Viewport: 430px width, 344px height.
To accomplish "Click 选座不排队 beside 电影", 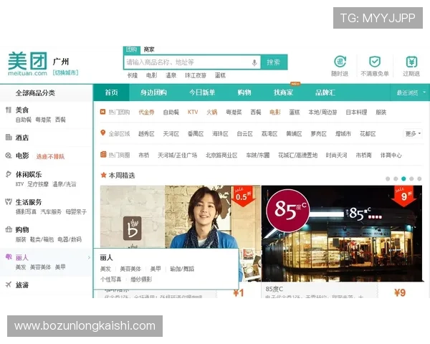I will 50,157.
